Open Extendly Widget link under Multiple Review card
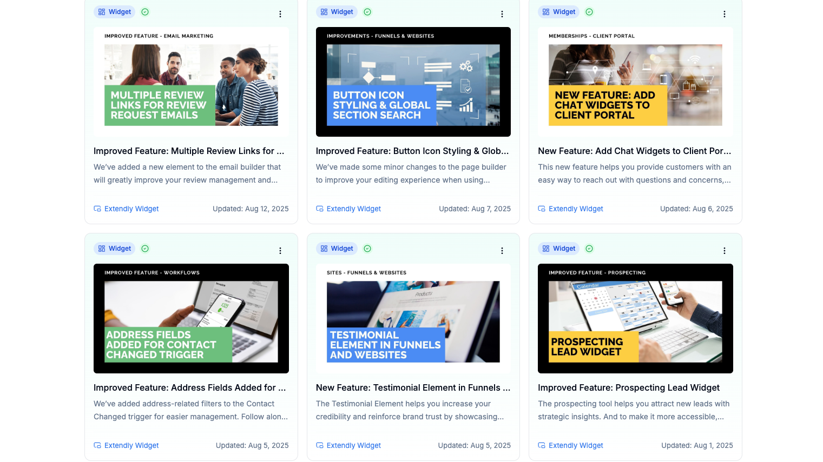The image size is (823, 462). [131, 209]
